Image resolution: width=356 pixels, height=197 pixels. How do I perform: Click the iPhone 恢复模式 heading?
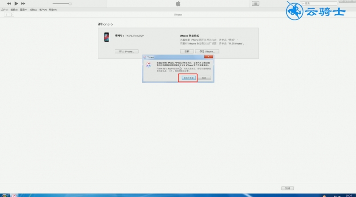tap(190, 36)
